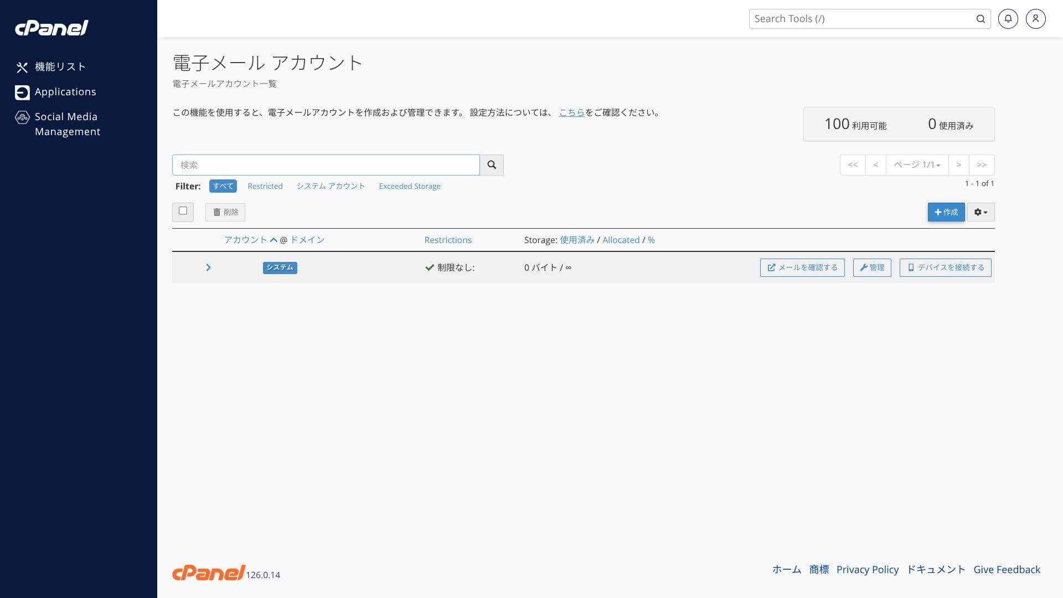Click the Search Tools magnifier icon

tap(981, 19)
